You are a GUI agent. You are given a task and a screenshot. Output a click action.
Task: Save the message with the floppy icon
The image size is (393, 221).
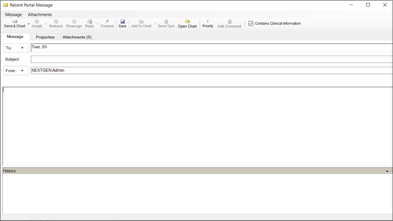click(122, 21)
